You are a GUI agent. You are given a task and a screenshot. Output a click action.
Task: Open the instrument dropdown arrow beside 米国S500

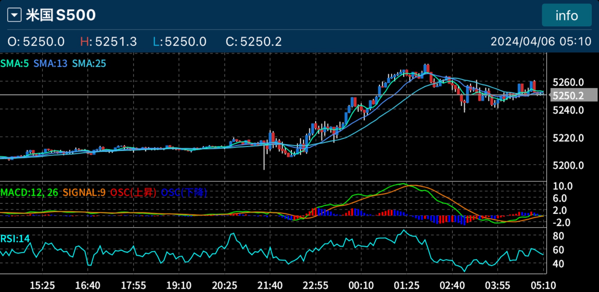tap(14, 15)
